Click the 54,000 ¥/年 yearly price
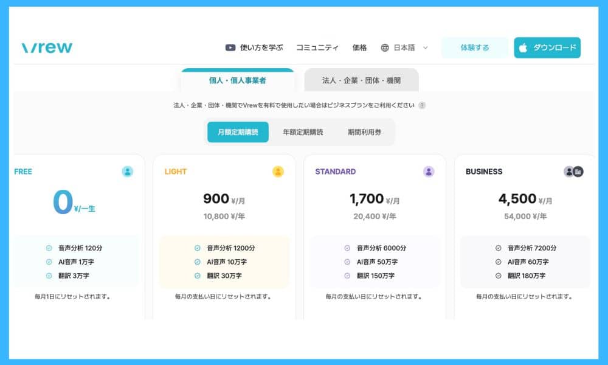 click(525, 217)
